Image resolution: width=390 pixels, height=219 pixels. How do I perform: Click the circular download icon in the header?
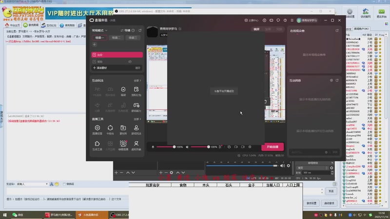(x=264, y=20)
